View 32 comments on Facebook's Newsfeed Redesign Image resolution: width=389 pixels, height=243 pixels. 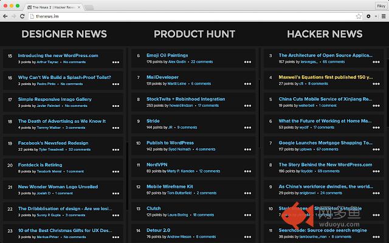point(80,149)
